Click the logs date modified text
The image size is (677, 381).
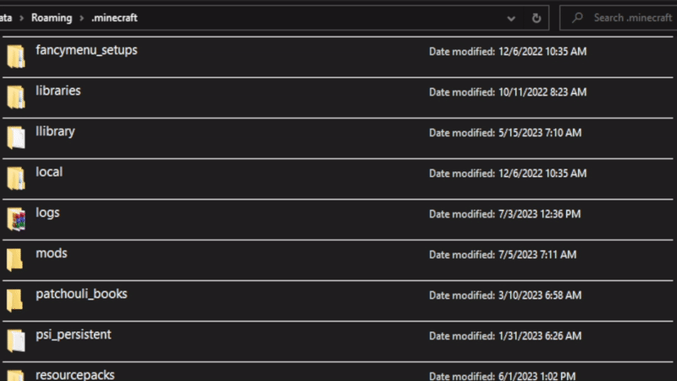point(504,214)
